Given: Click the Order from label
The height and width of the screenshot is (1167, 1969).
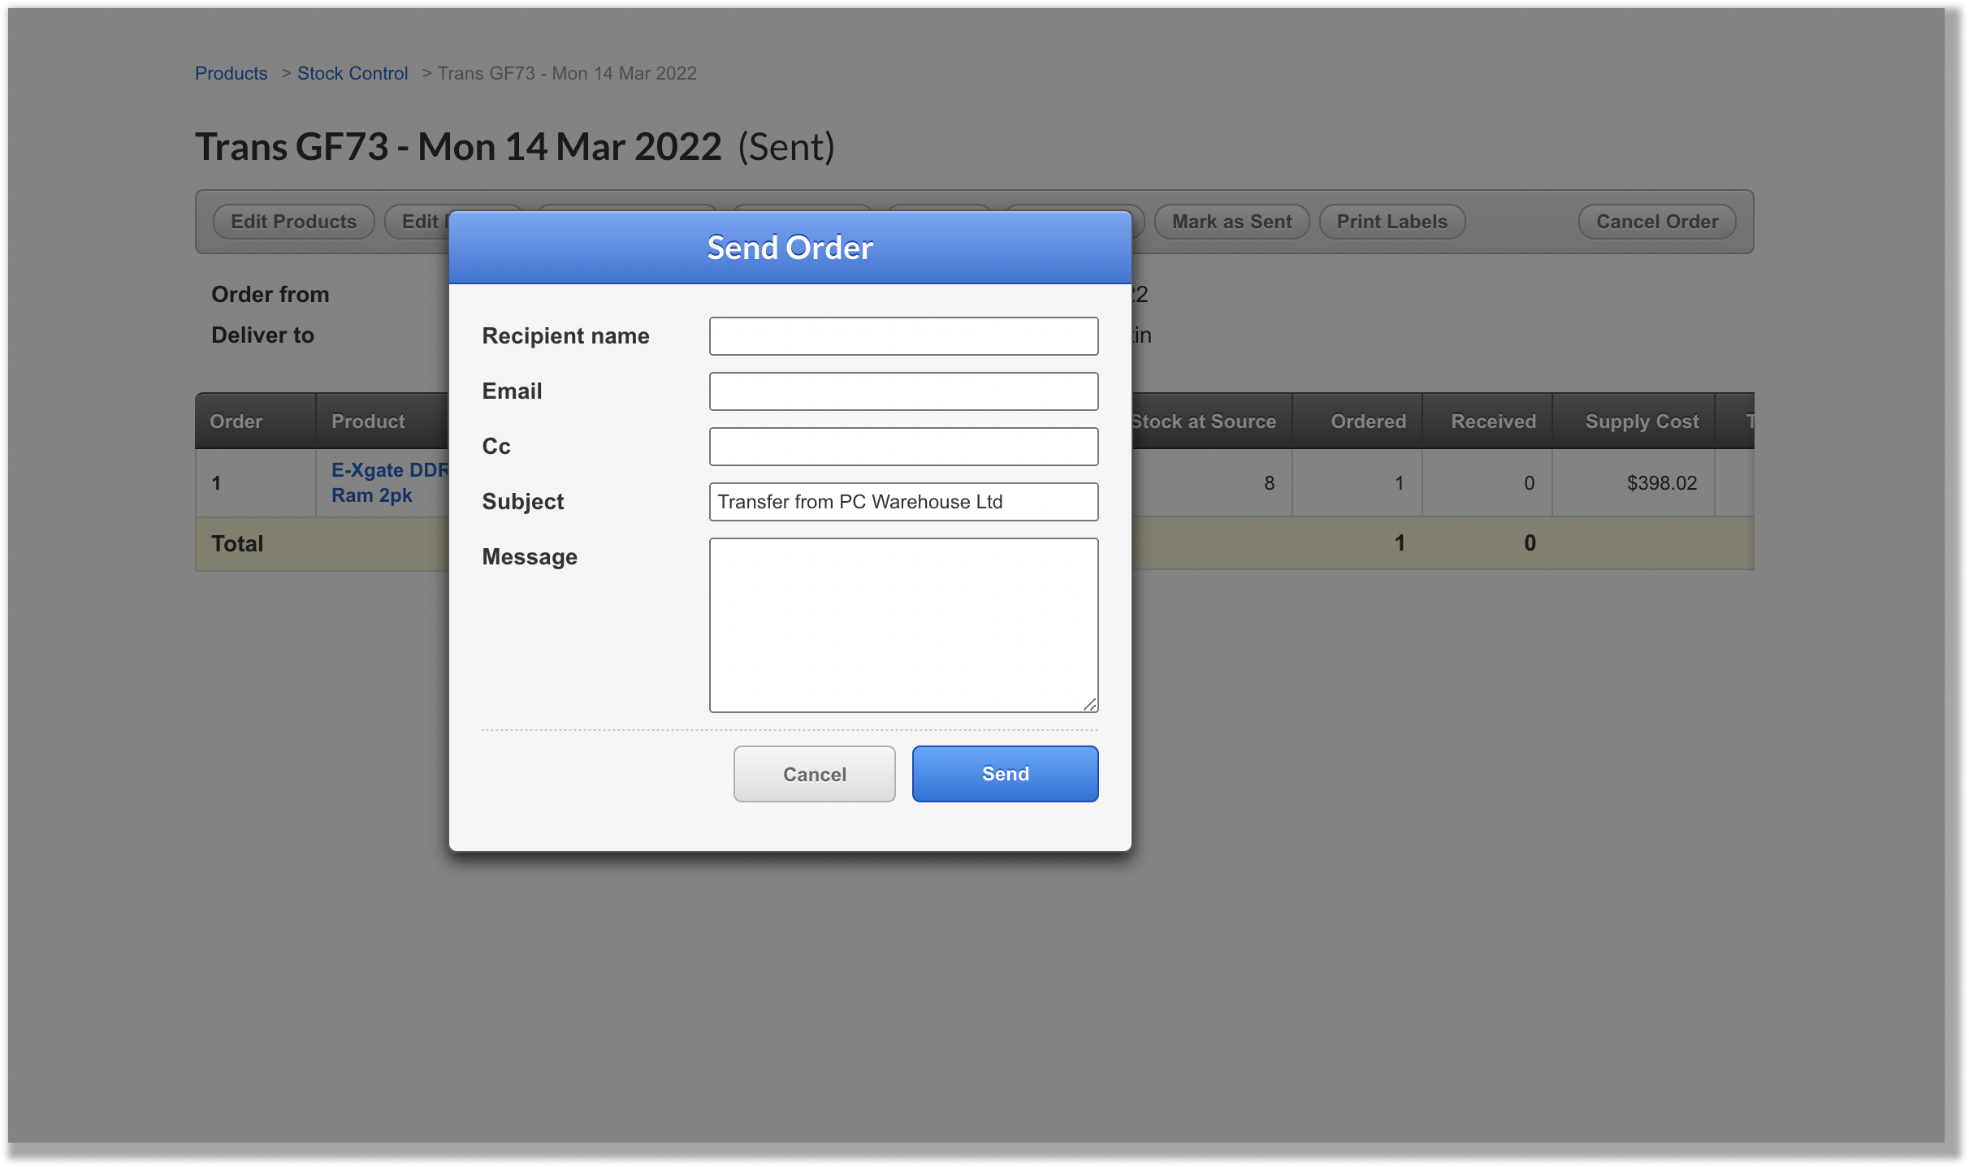Looking at the screenshot, I should (x=270, y=294).
